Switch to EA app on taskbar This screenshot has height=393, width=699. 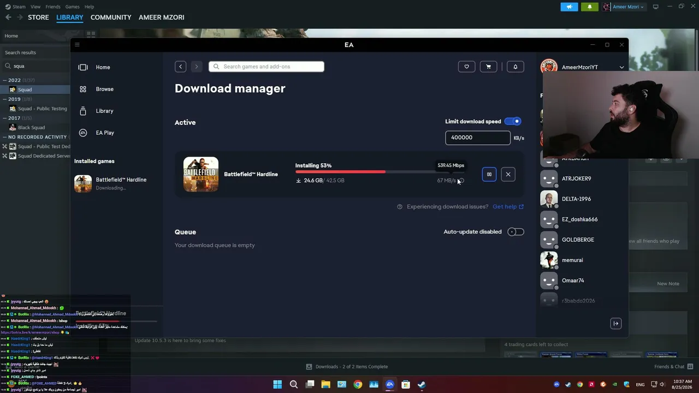pos(390,384)
